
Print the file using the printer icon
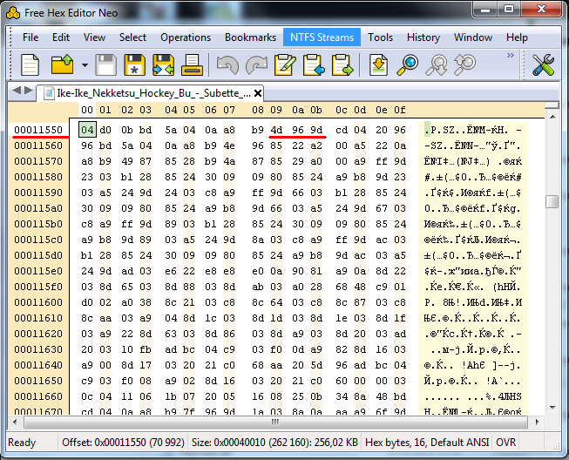[x=192, y=65]
